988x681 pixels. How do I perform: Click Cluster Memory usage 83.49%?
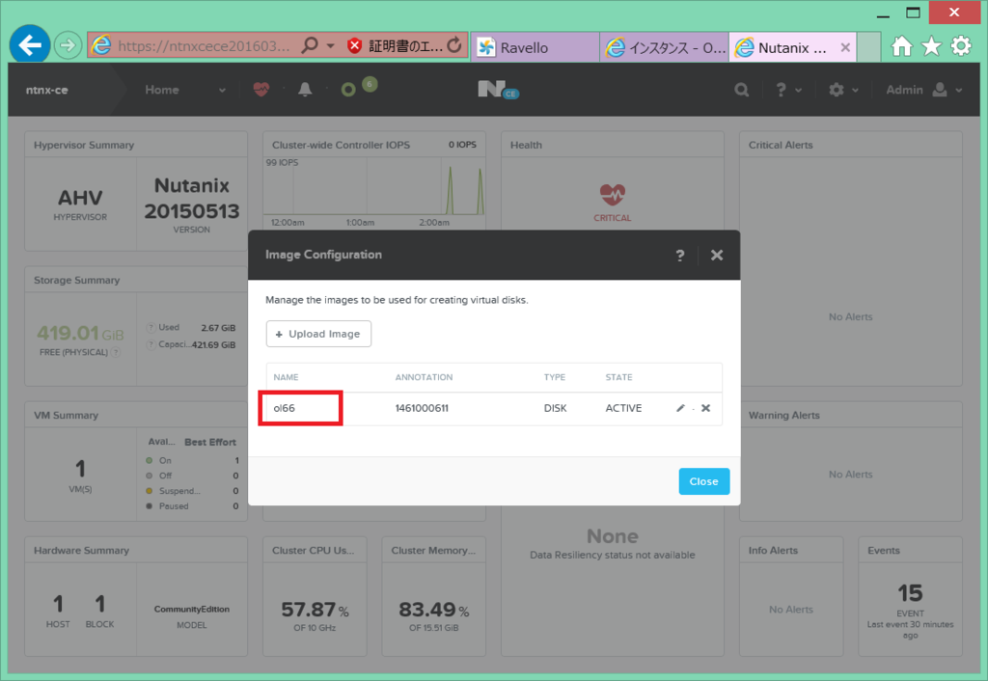(x=433, y=610)
